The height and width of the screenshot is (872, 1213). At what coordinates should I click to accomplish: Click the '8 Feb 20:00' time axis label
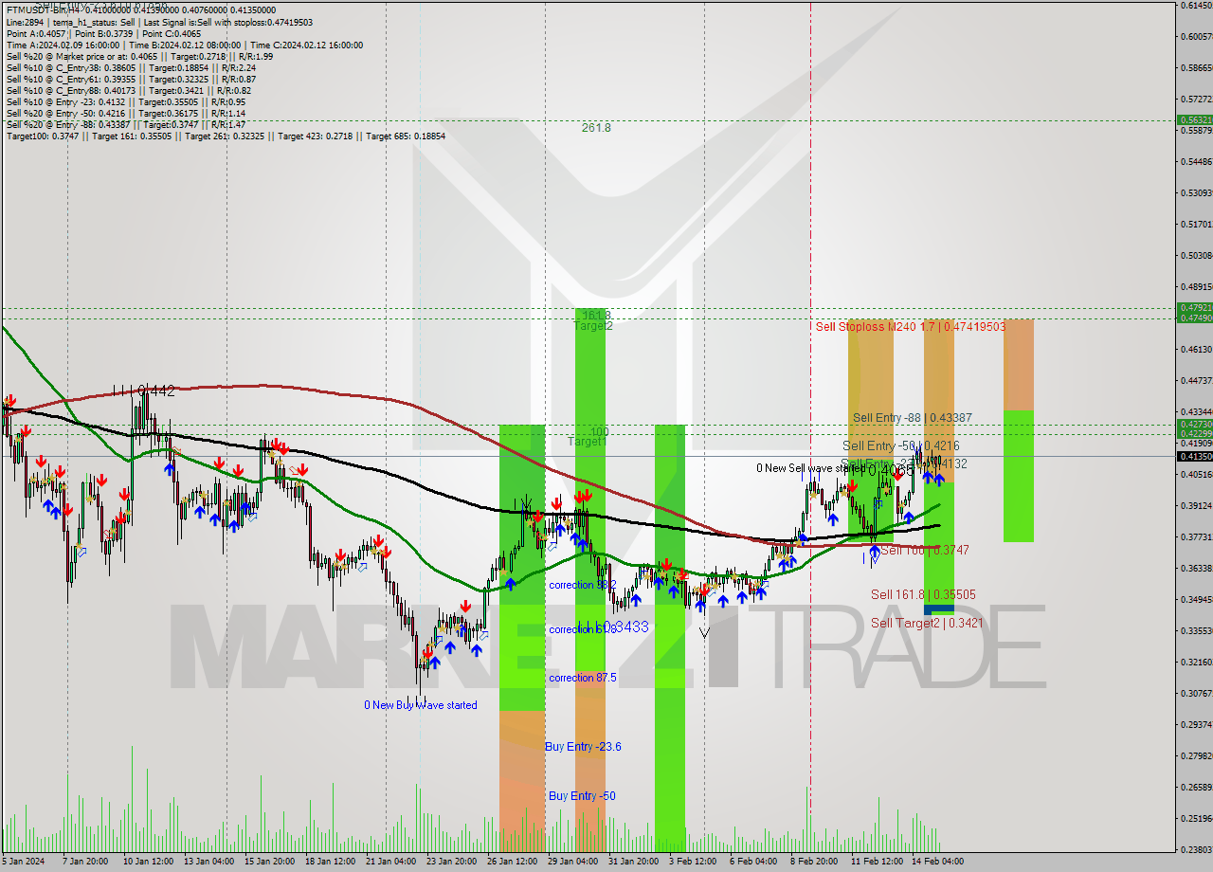[814, 862]
